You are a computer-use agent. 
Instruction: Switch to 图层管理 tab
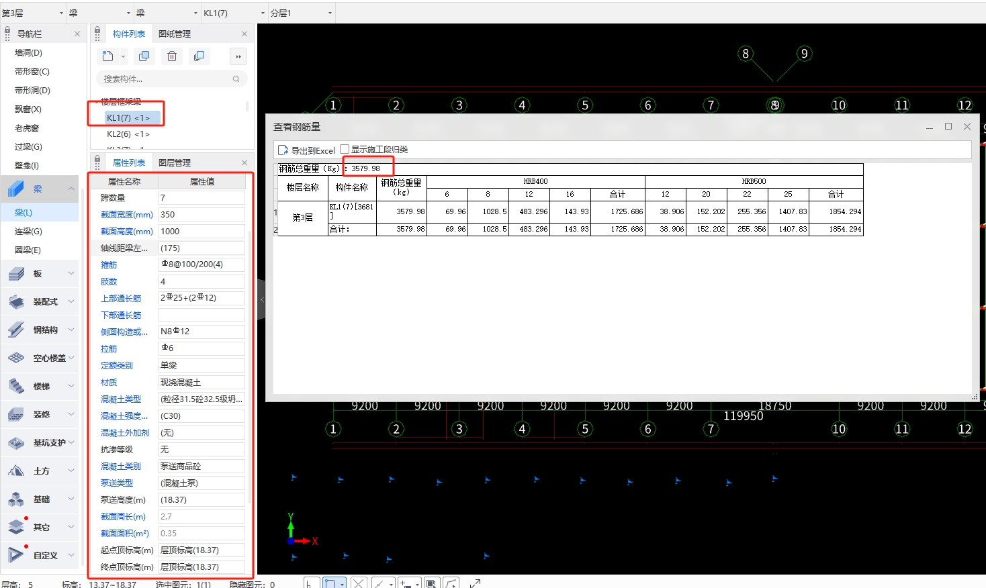[174, 162]
